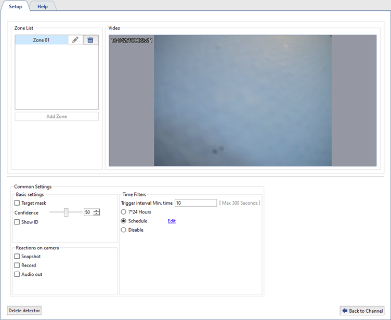
Task: Check the Record reaction option
Action: pyautogui.click(x=17, y=265)
